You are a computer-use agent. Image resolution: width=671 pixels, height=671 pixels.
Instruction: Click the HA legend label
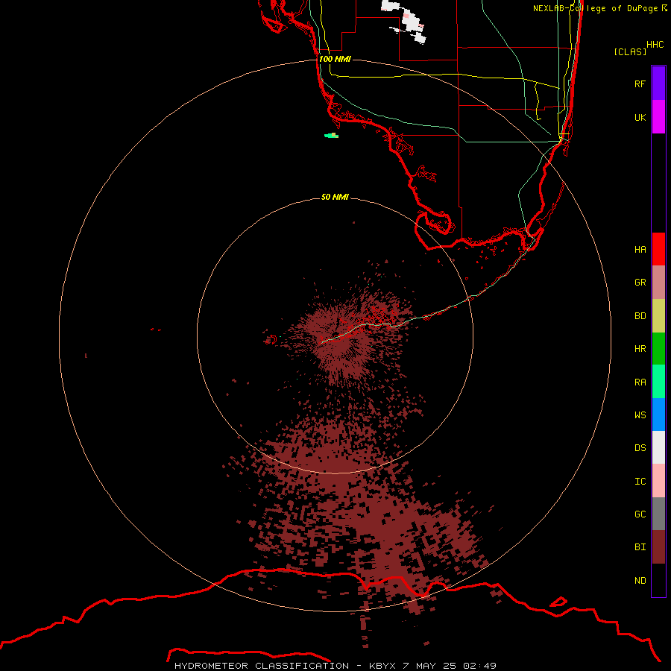tap(640, 250)
